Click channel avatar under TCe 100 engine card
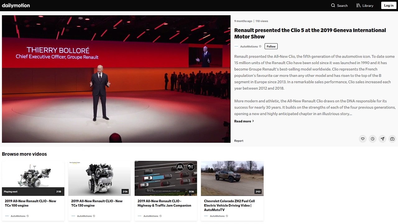 (x=7, y=216)
